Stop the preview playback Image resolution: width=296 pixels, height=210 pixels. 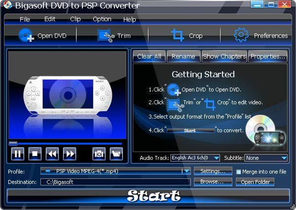point(35,154)
